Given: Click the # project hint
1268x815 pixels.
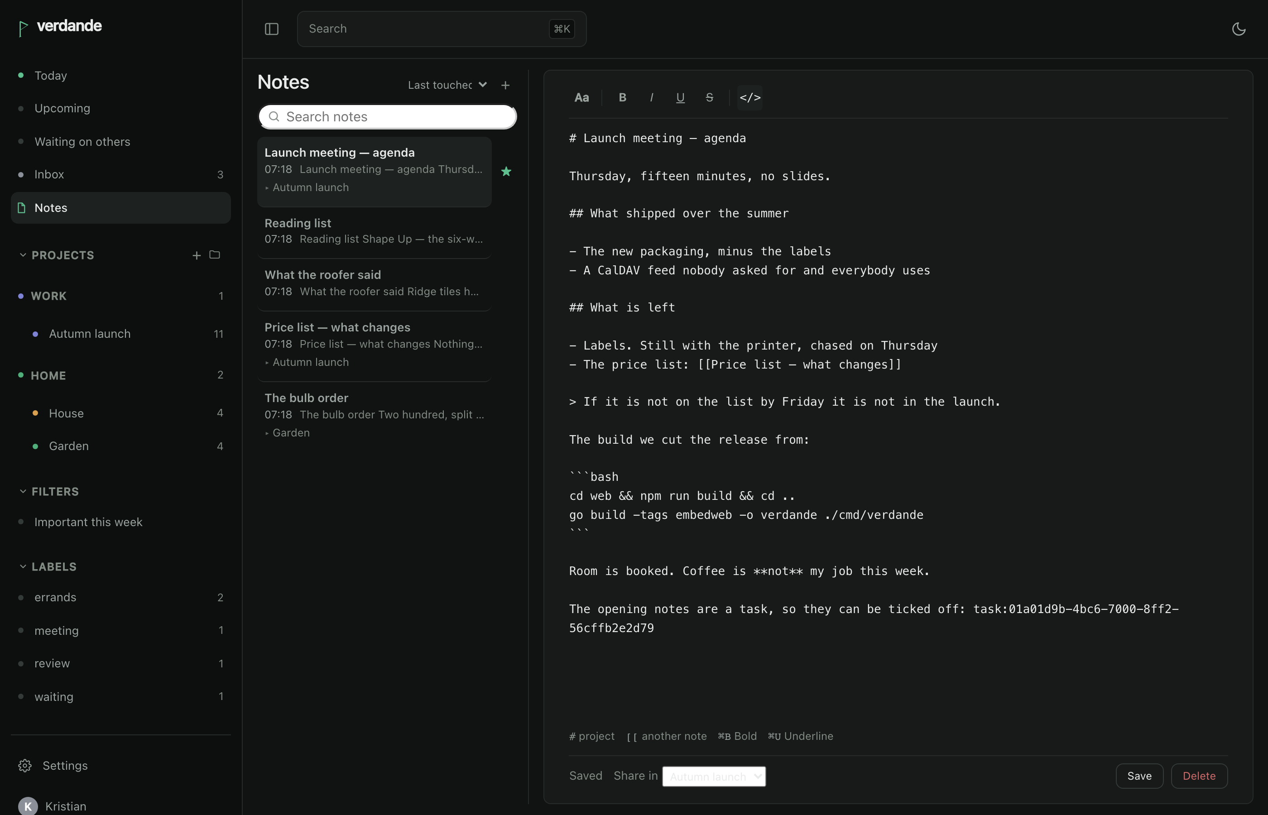Looking at the screenshot, I should pos(592,736).
